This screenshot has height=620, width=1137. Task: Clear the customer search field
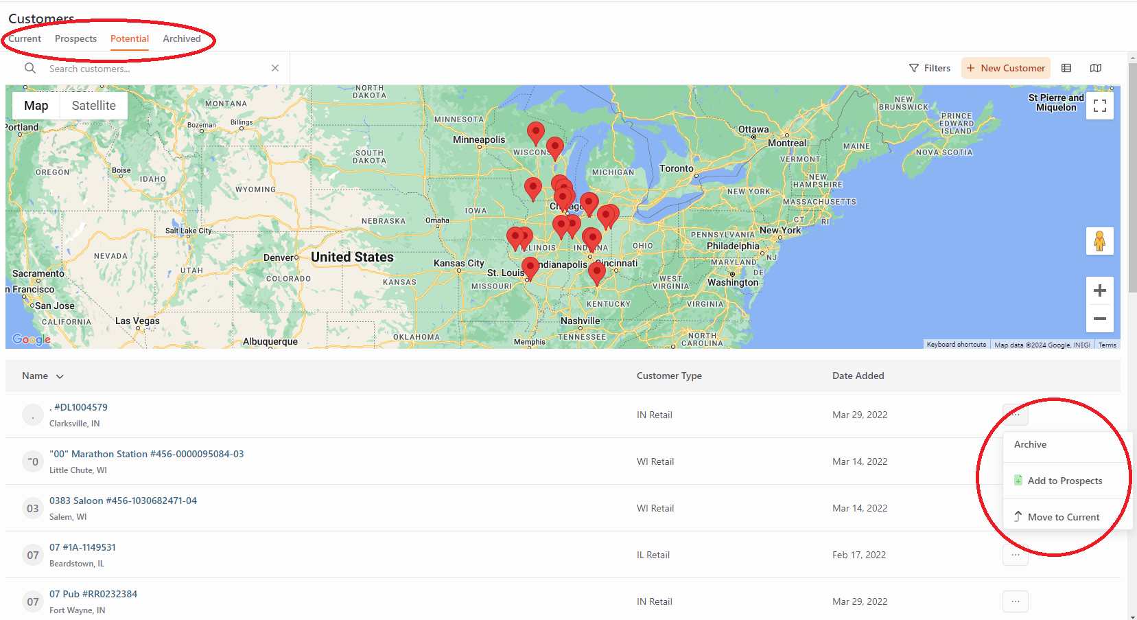[275, 68]
